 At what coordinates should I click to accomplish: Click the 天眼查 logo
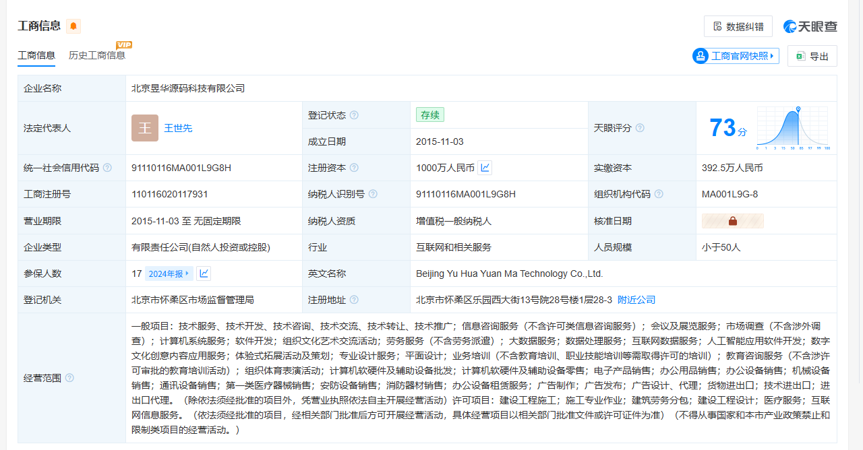click(x=810, y=26)
